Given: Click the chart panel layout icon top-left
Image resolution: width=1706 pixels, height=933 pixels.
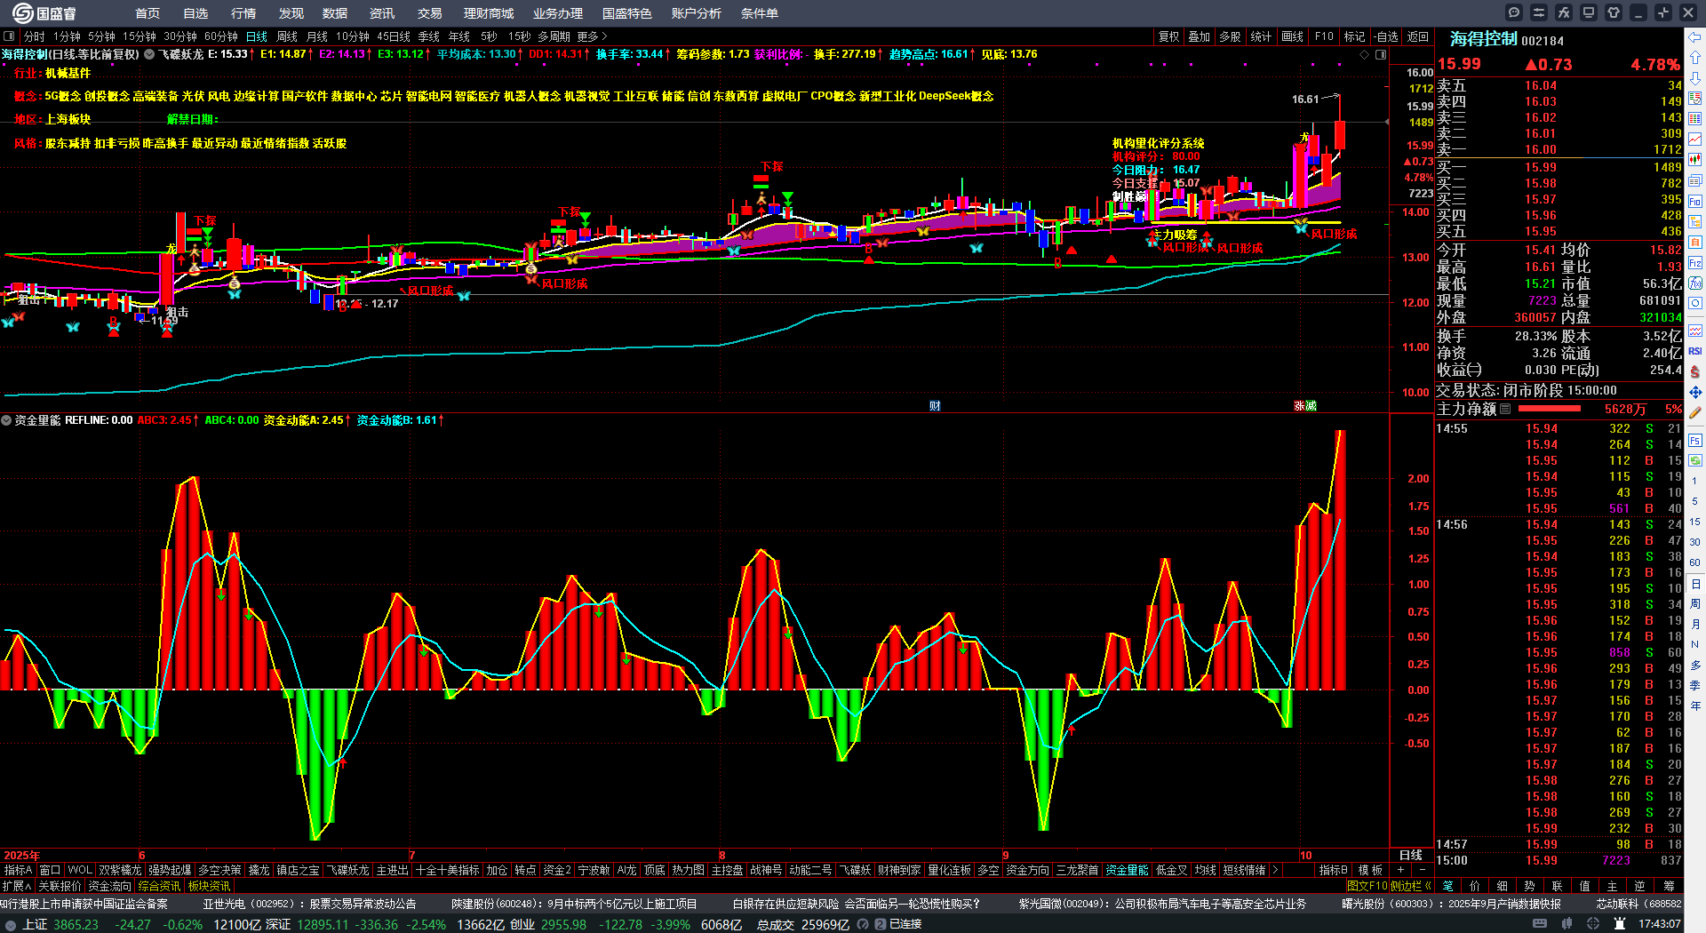Looking at the screenshot, I should 9,36.
